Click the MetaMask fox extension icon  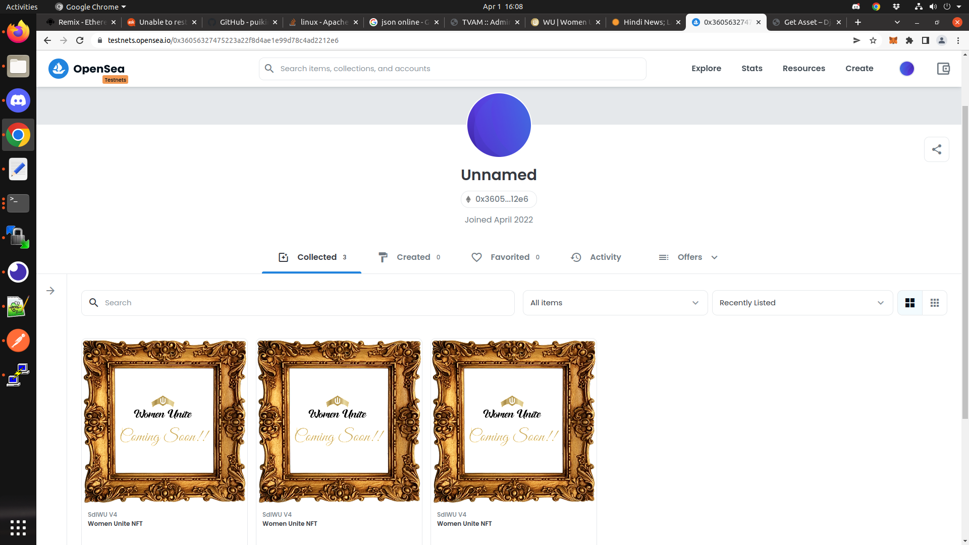[893, 40]
